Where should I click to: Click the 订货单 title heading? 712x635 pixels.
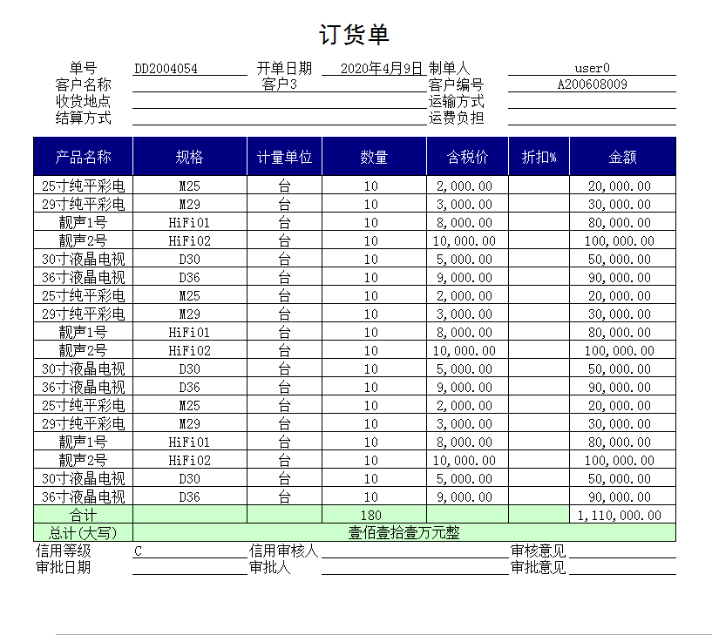[354, 35]
